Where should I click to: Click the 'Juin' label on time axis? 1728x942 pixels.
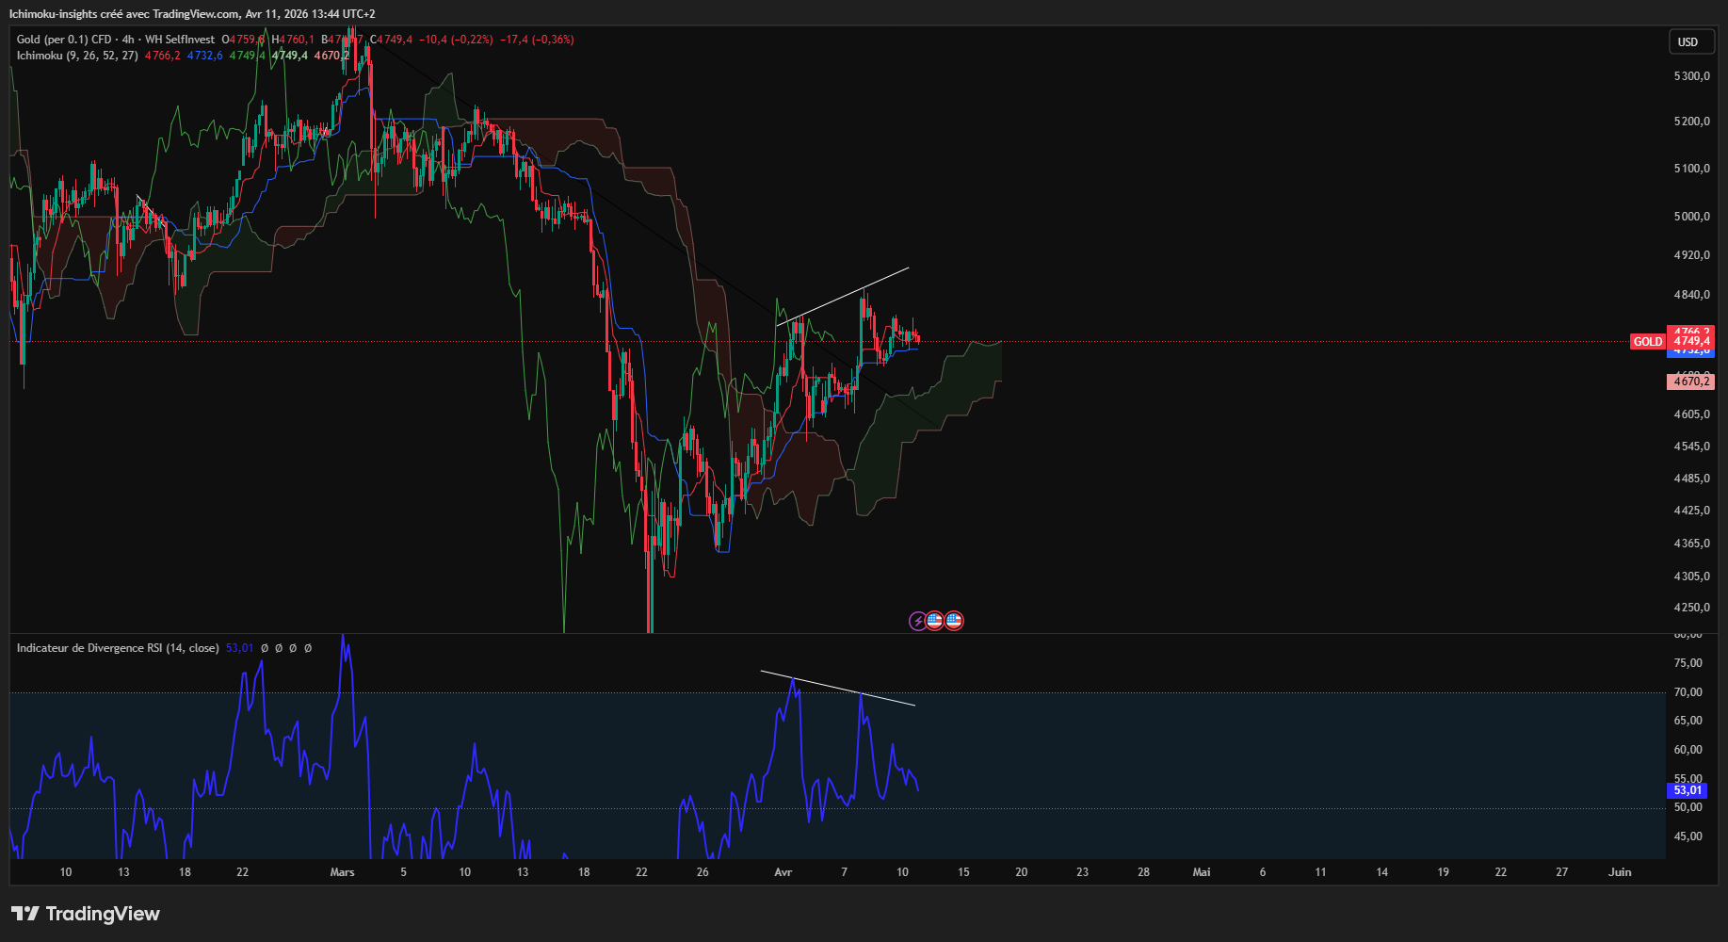pyautogui.click(x=1619, y=872)
